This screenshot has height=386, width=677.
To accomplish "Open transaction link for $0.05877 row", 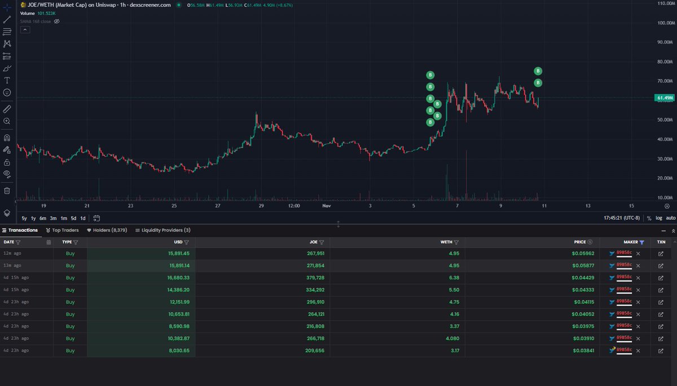I will click(x=661, y=266).
